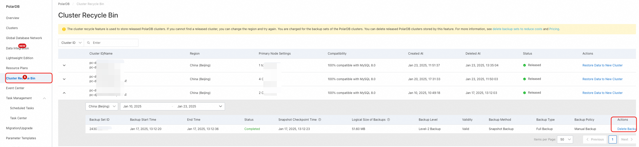Go to Clusters in the sidebar
The width and height of the screenshot is (639, 147).
point(12,28)
